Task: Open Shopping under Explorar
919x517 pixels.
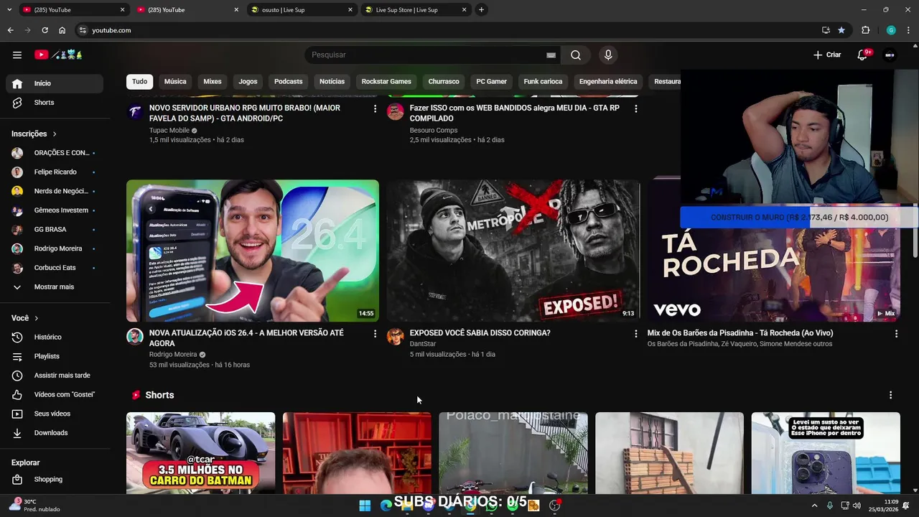Action: (x=55, y=480)
